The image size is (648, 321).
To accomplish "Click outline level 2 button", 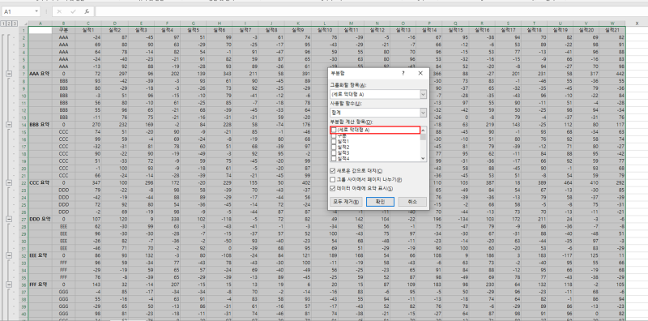I will 9,24.
